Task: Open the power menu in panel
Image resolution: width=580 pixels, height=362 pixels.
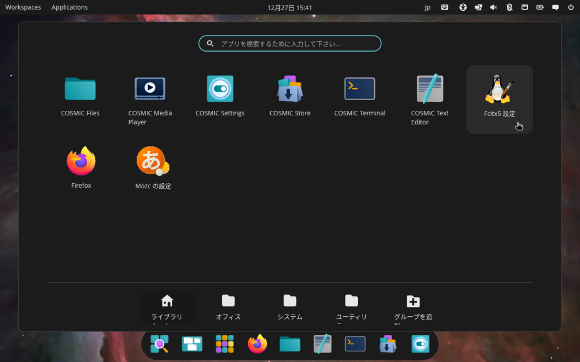Action: click(x=570, y=7)
